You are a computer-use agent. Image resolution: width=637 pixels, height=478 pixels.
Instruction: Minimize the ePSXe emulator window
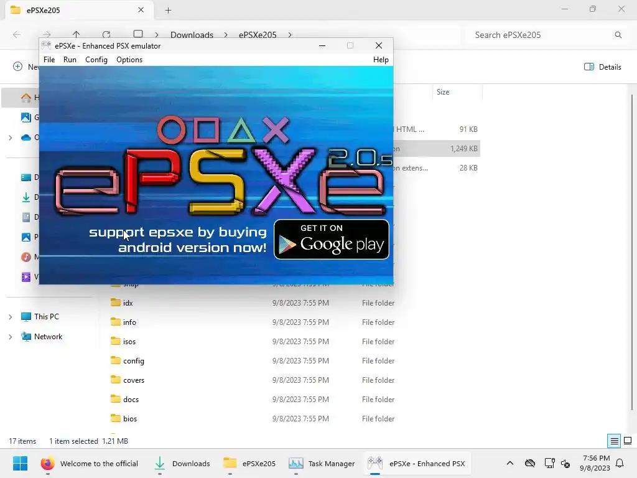(x=322, y=45)
